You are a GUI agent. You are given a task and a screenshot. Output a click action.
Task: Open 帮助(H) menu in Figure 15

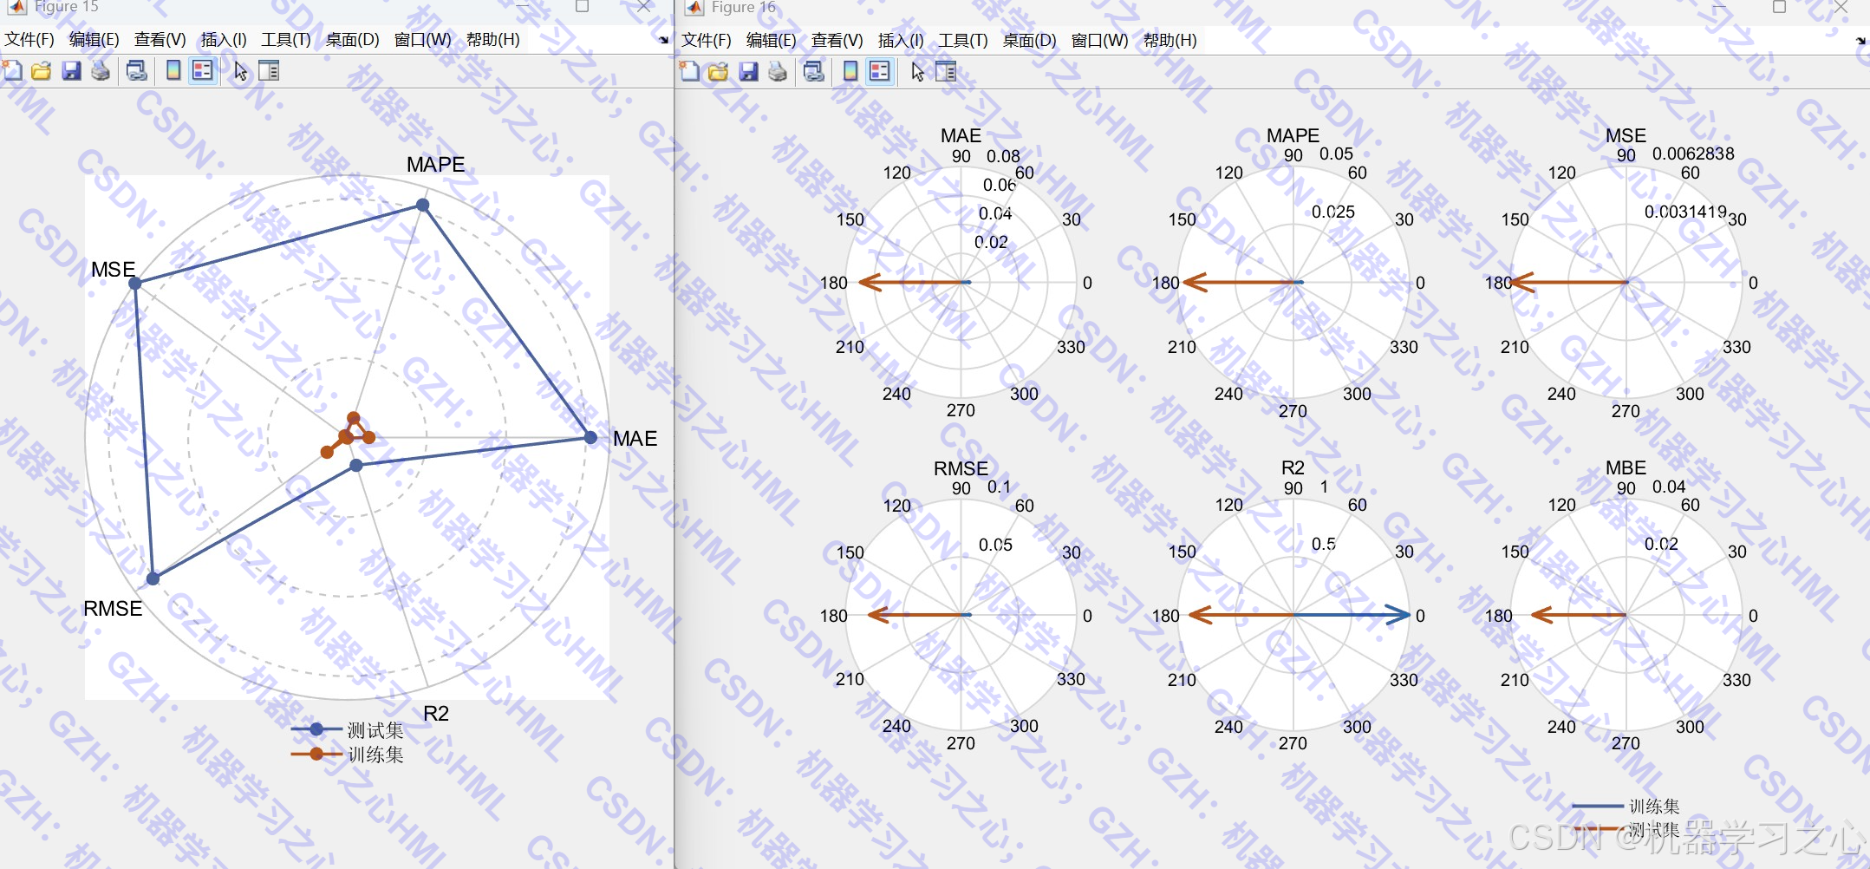(x=492, y=39)
